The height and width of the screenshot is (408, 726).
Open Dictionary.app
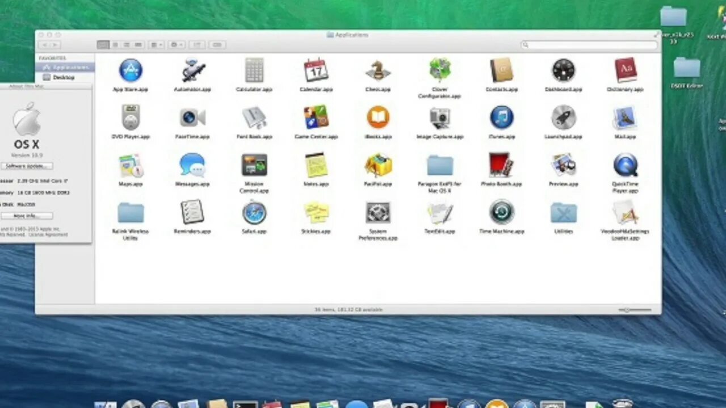click(625, 71)
